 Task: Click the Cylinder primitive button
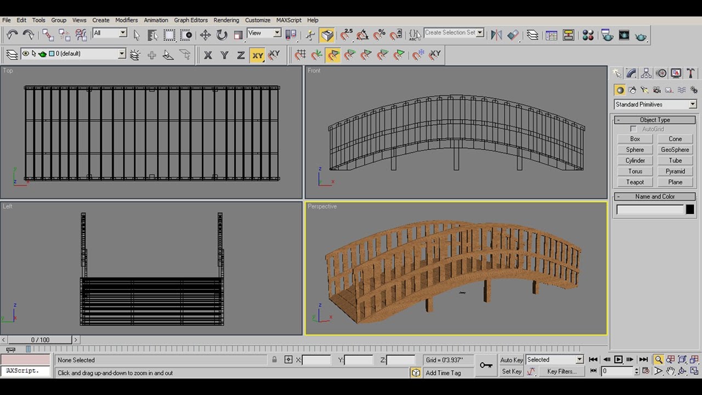pyautogui.click(x=635, y=161)
